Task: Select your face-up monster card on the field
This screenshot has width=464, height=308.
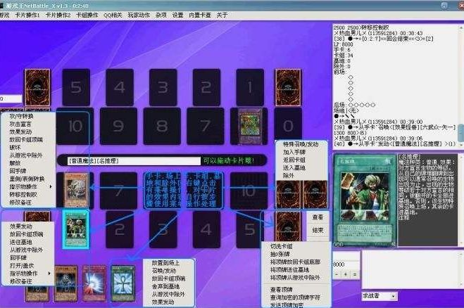Action: coord(76,189)
